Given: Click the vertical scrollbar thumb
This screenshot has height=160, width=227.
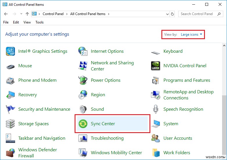Looking at the screenshot, I should pyautogui.click(x=224, y=125).
